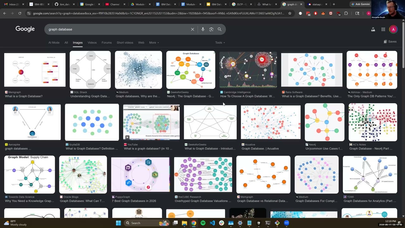
Task: Open File Explorer from the taskbar
Action: (x=184, y=223)
